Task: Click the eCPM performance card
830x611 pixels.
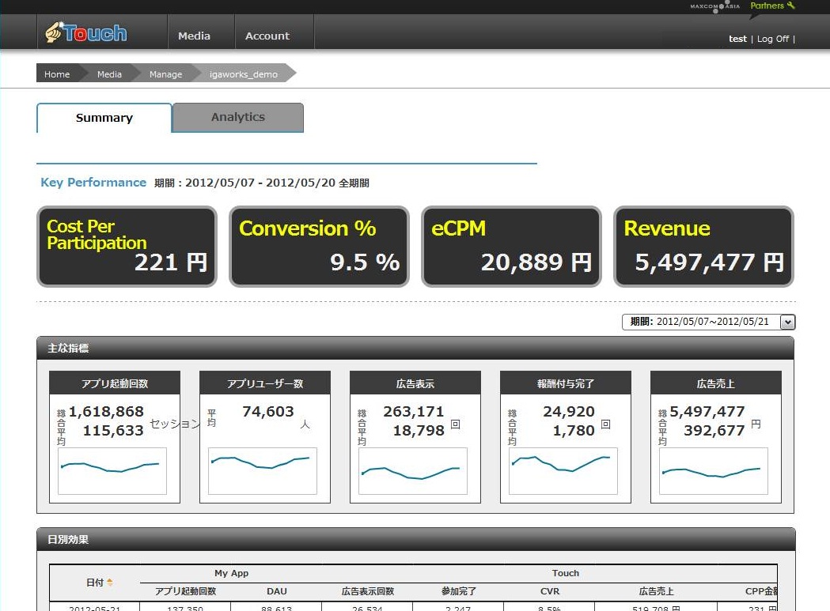Action: [x=511, y=247]
